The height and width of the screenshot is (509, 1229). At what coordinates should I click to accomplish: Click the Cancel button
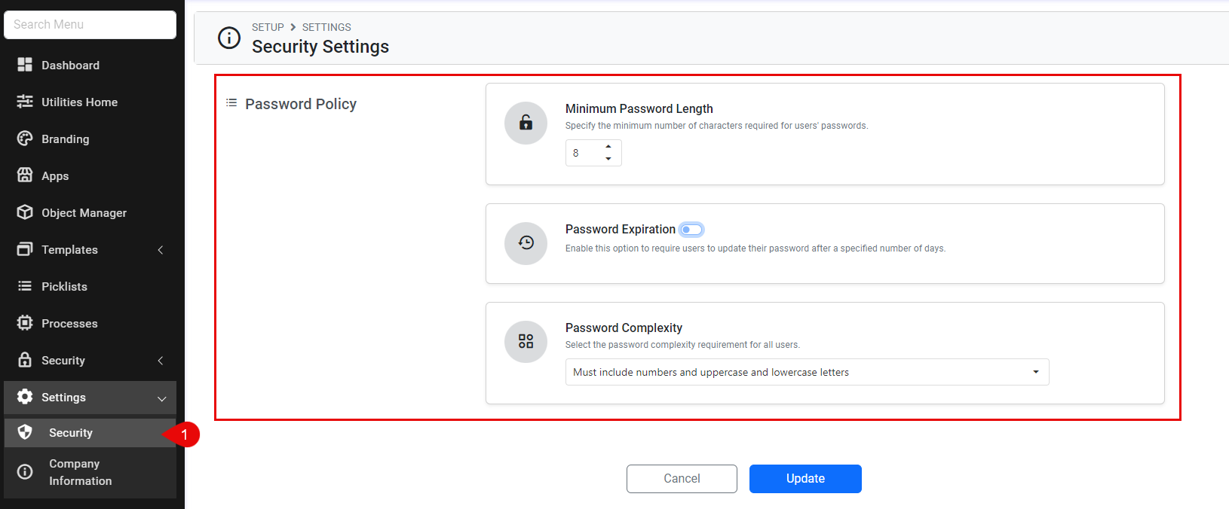[682, 479]
